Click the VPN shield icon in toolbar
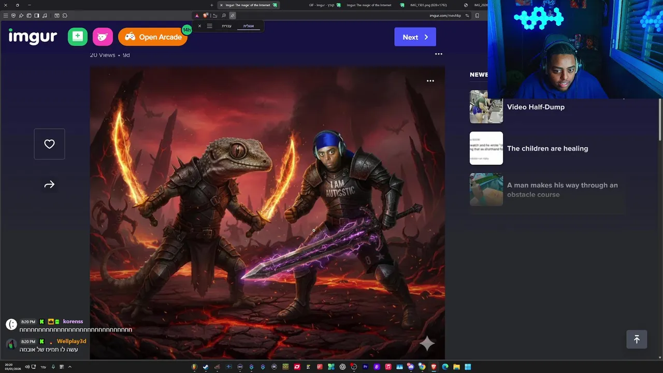 click(x=13, y=16)
